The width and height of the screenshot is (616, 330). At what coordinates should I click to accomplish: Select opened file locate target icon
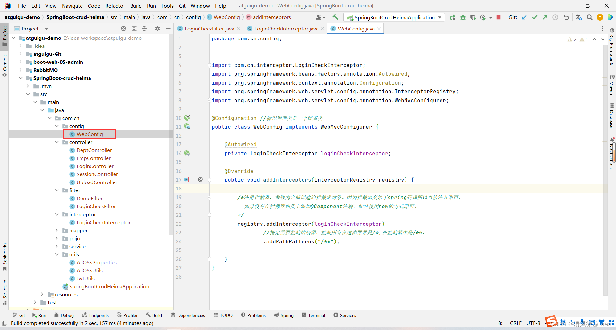(x=124, y=29)
